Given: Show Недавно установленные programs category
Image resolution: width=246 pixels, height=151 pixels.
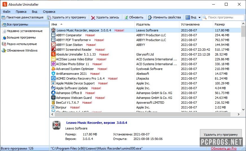Looking at the screenshot, I should (x=25, y=31).
